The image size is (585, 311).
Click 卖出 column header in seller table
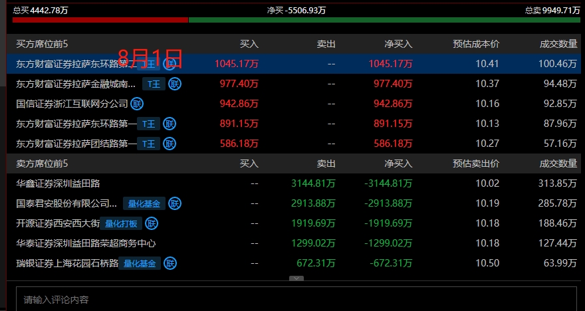point(326,163)
